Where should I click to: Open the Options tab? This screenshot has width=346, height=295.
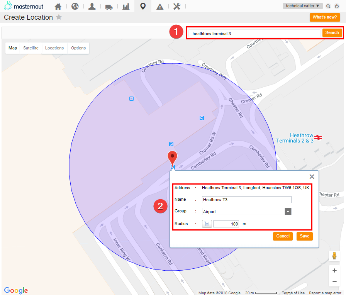[78, 48]
